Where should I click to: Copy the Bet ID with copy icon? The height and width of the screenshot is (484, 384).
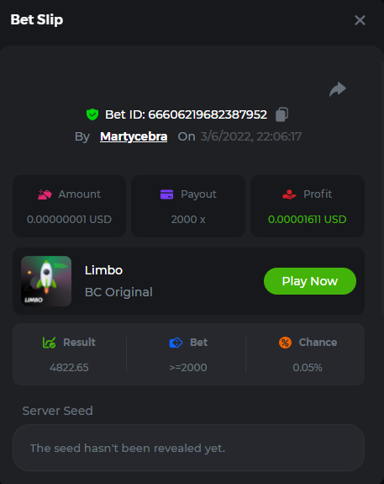pyautogui.click(x=281, y=114)
